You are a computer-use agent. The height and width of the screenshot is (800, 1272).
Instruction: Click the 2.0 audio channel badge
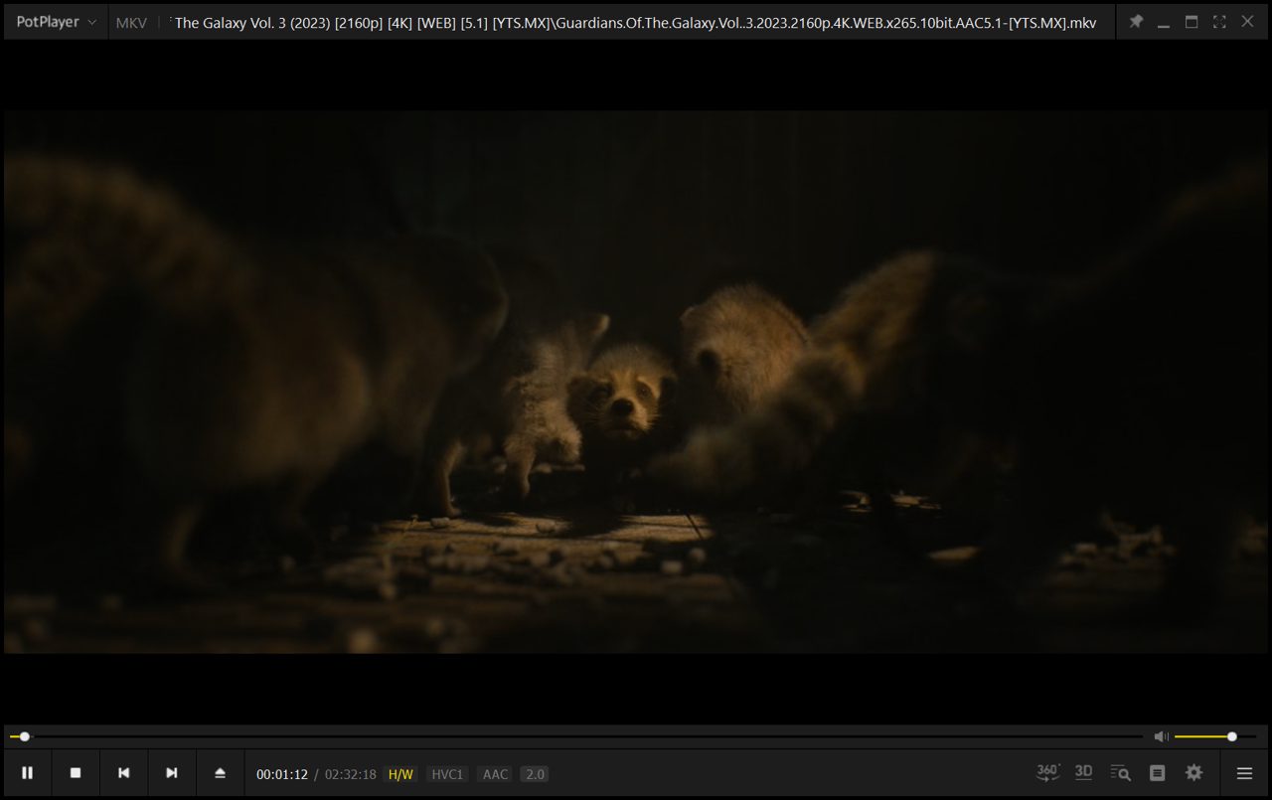tap(535, 774)
